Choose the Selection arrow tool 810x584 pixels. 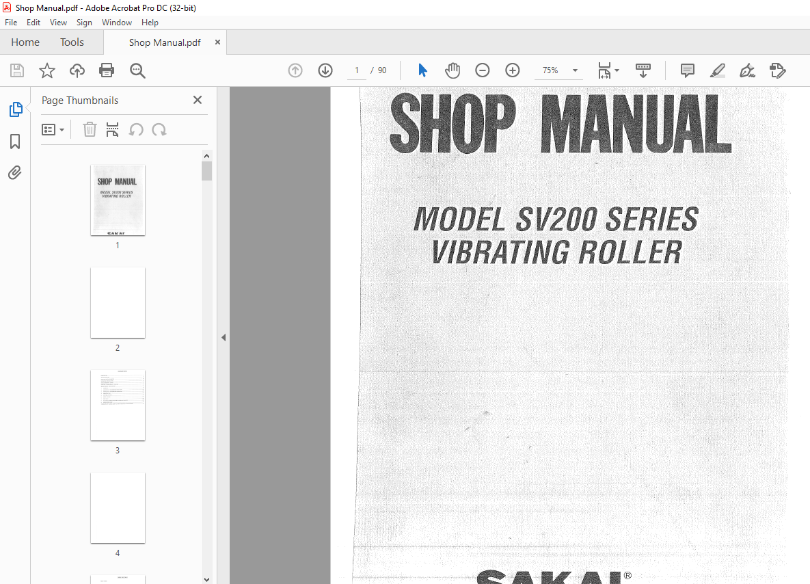422,70
